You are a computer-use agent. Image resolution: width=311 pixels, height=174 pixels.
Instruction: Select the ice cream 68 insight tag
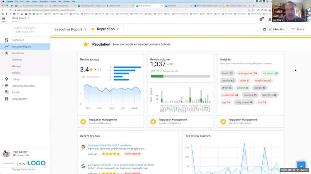[x=270, y=73]
